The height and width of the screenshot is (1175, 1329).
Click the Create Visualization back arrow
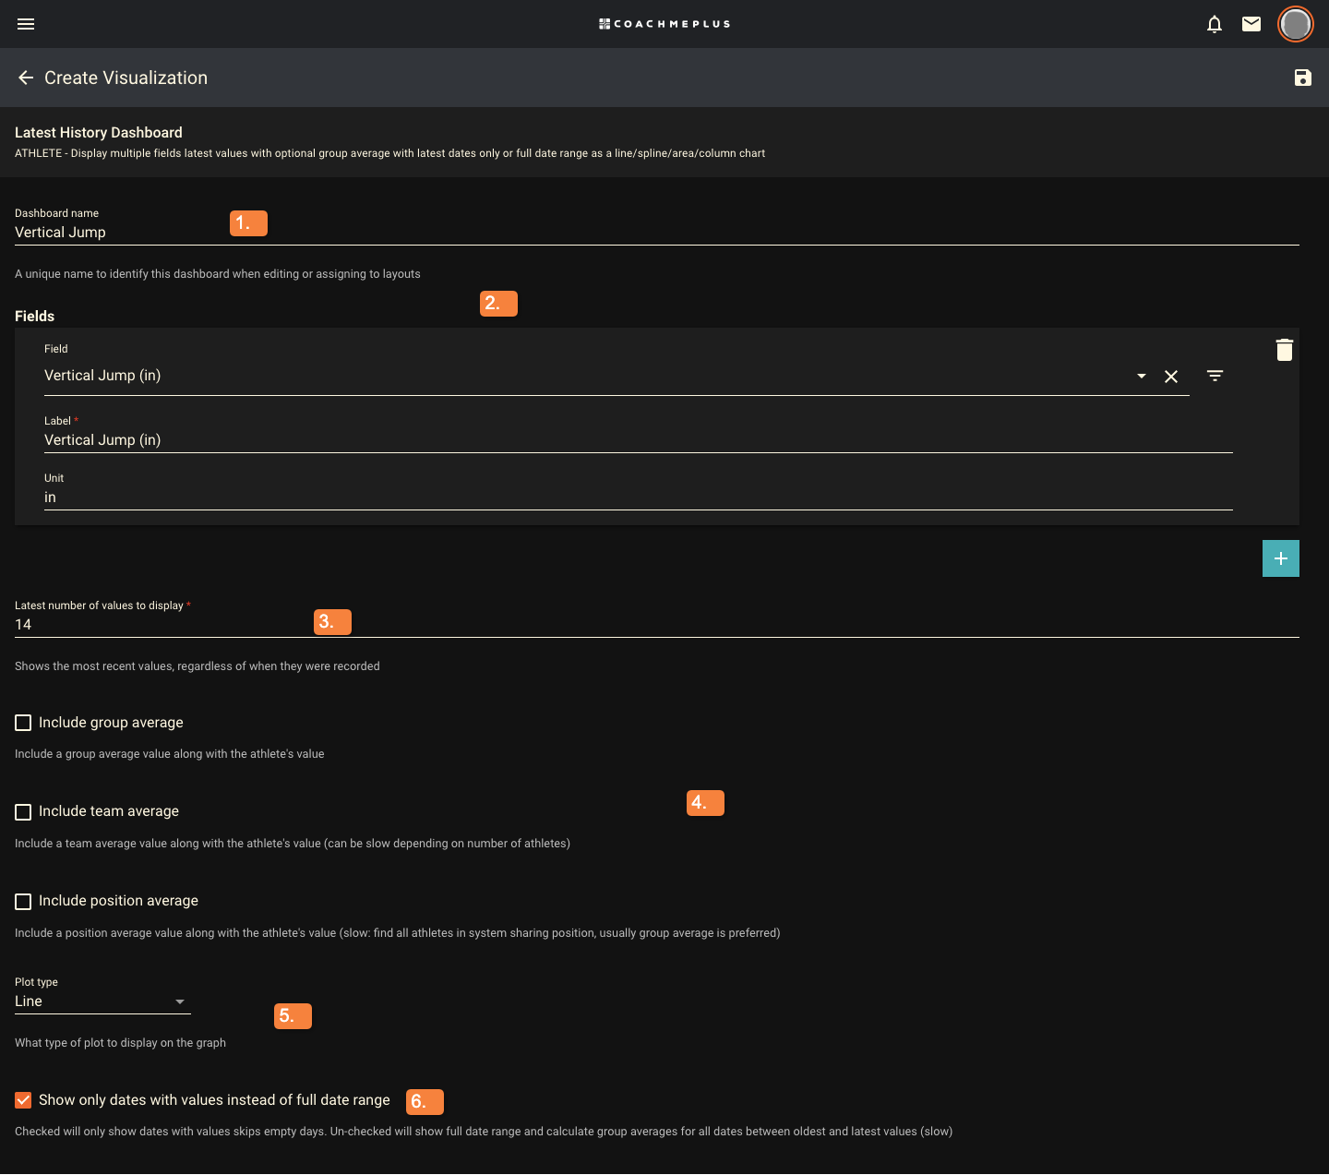click(x=25, y=78)
